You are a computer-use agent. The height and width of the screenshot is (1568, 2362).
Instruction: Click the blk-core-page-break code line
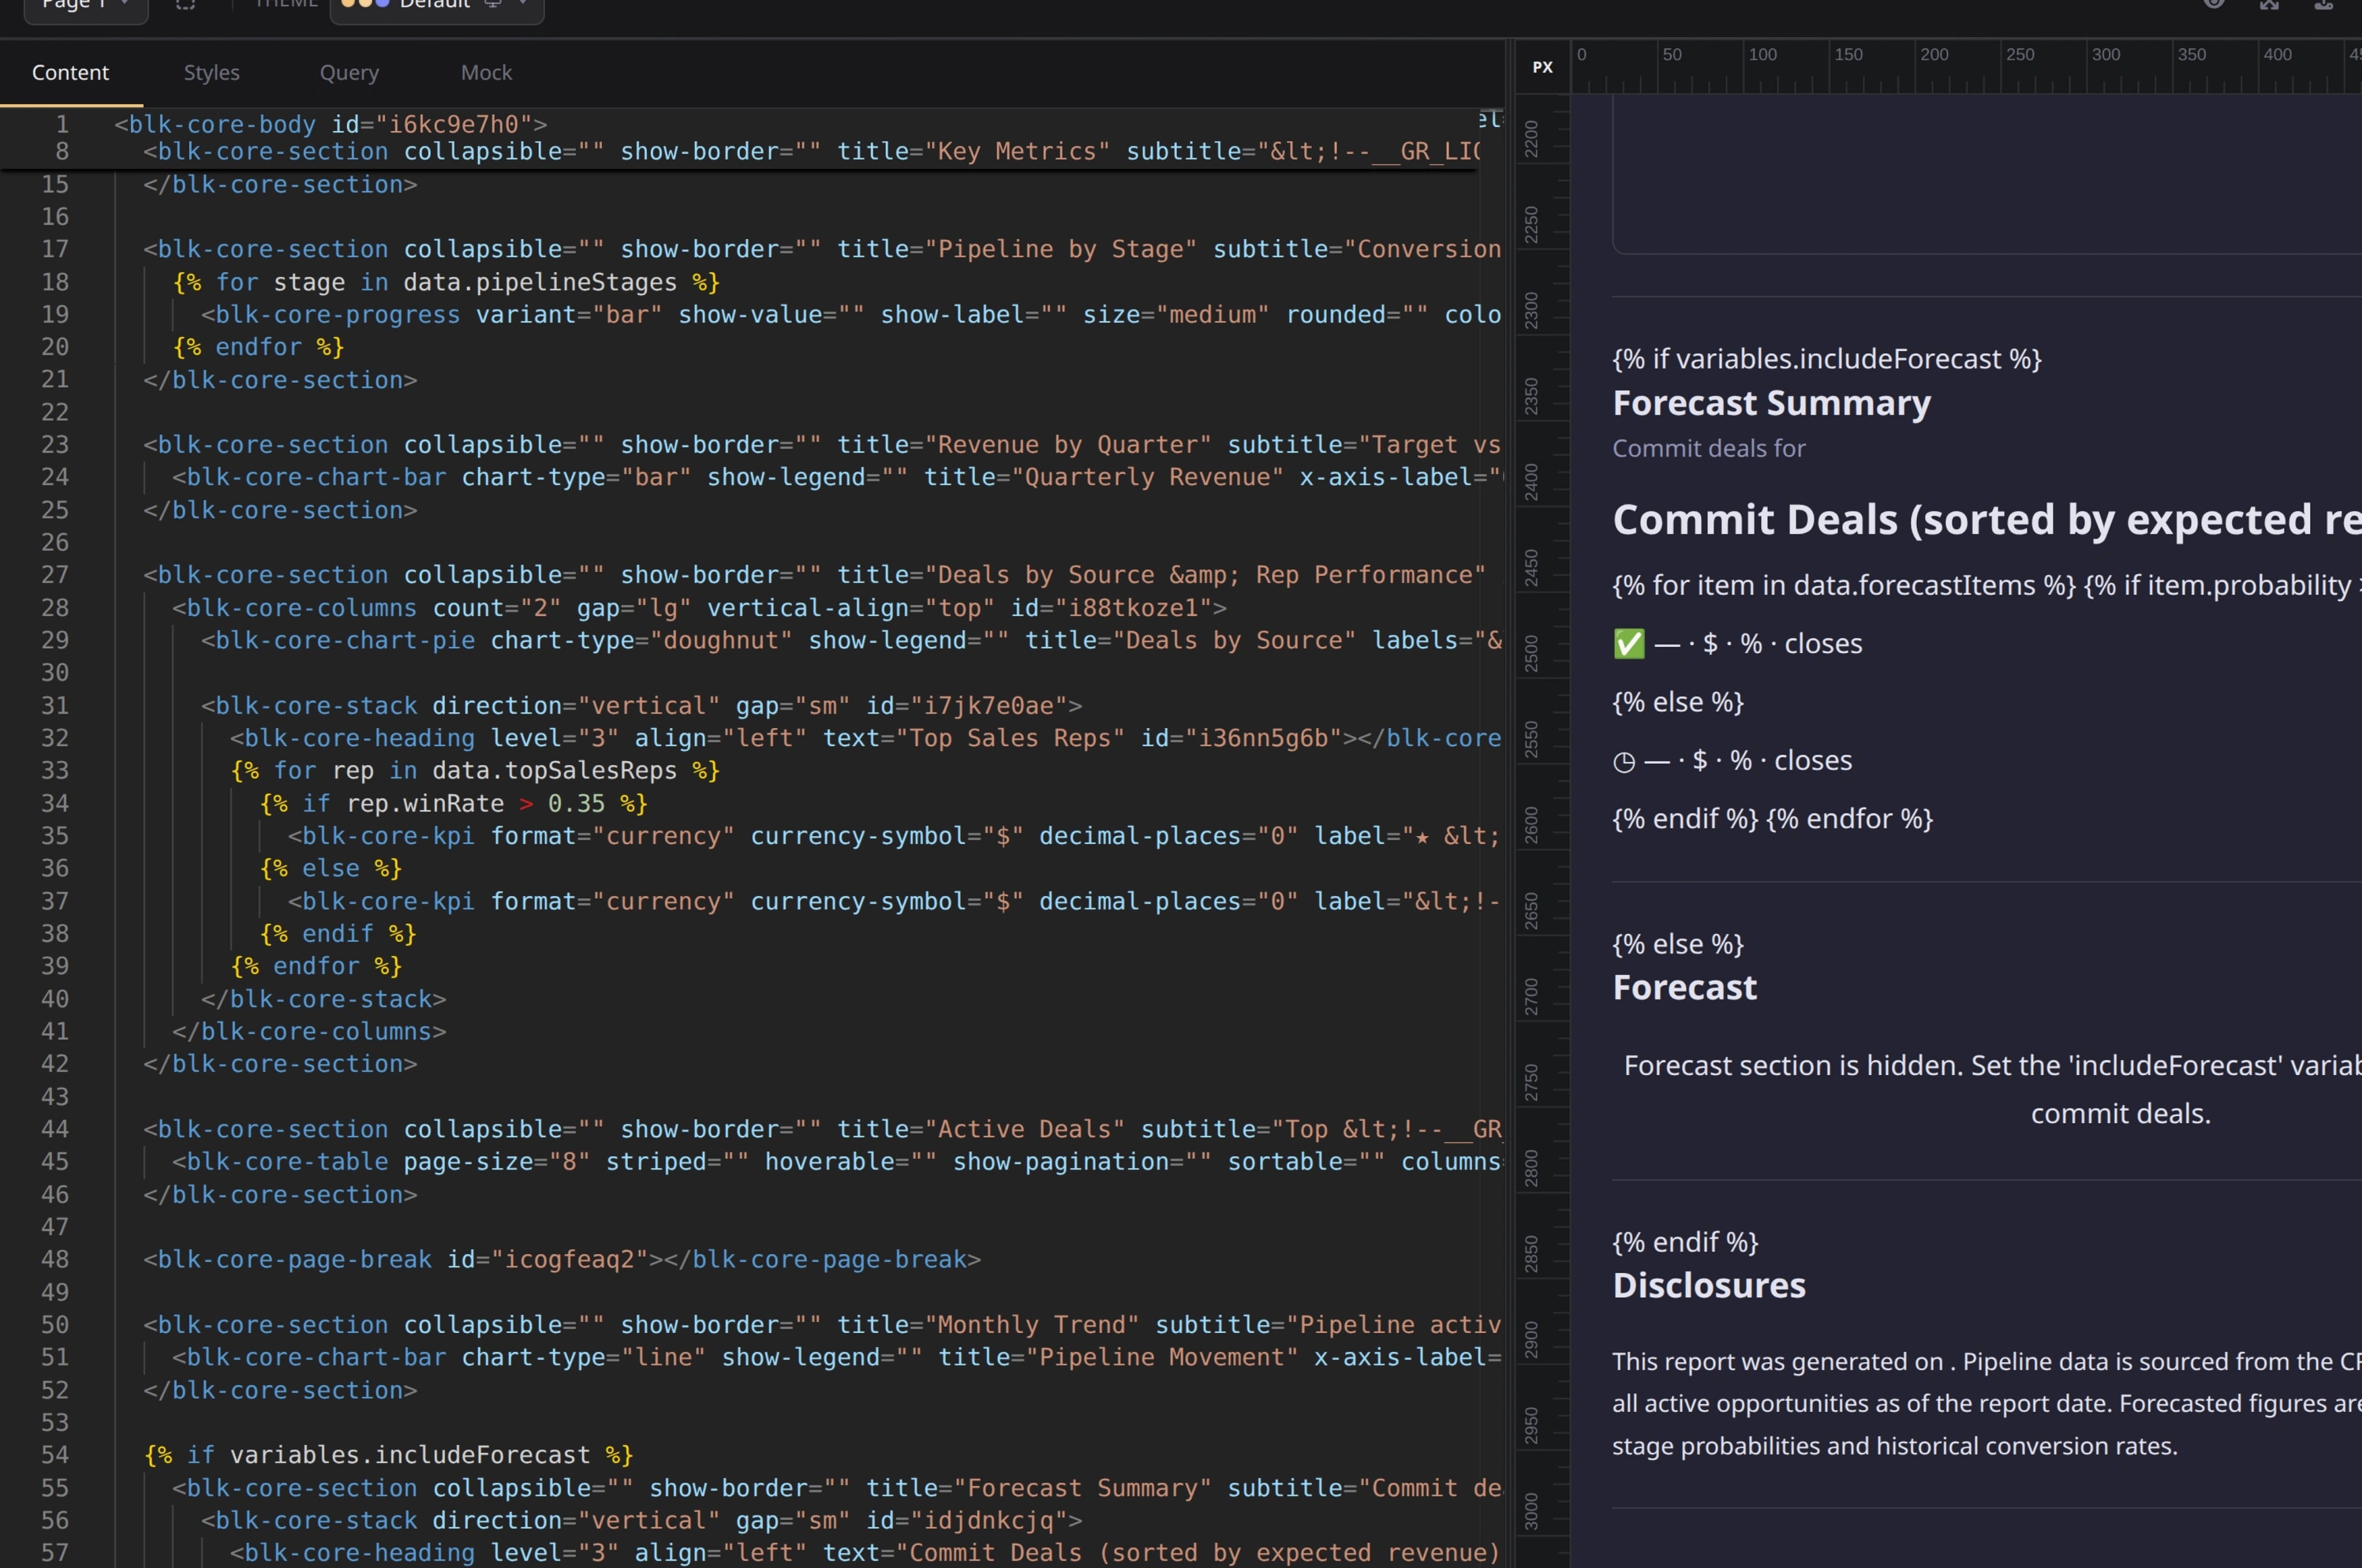(562, 1260)
